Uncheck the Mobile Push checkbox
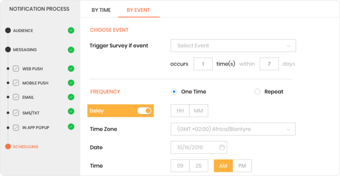The image size is (340, 176). (16, 83)
